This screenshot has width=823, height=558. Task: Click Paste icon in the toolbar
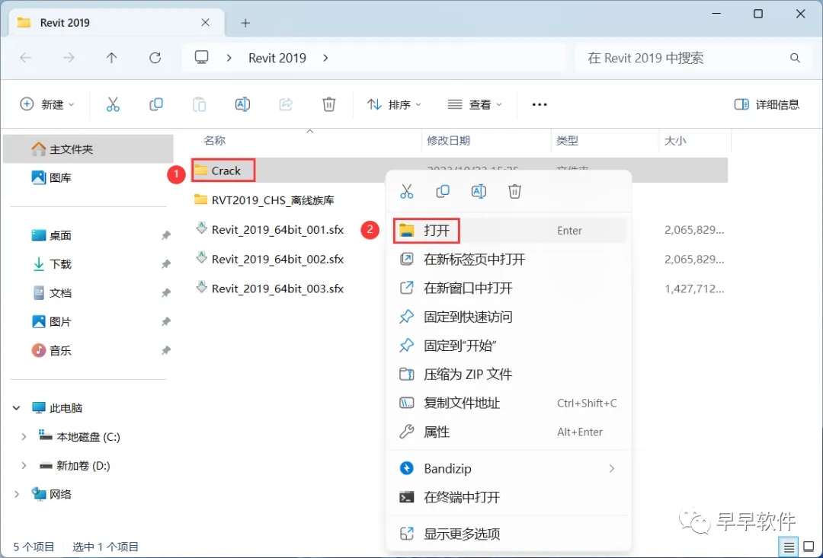coord(200,104)
